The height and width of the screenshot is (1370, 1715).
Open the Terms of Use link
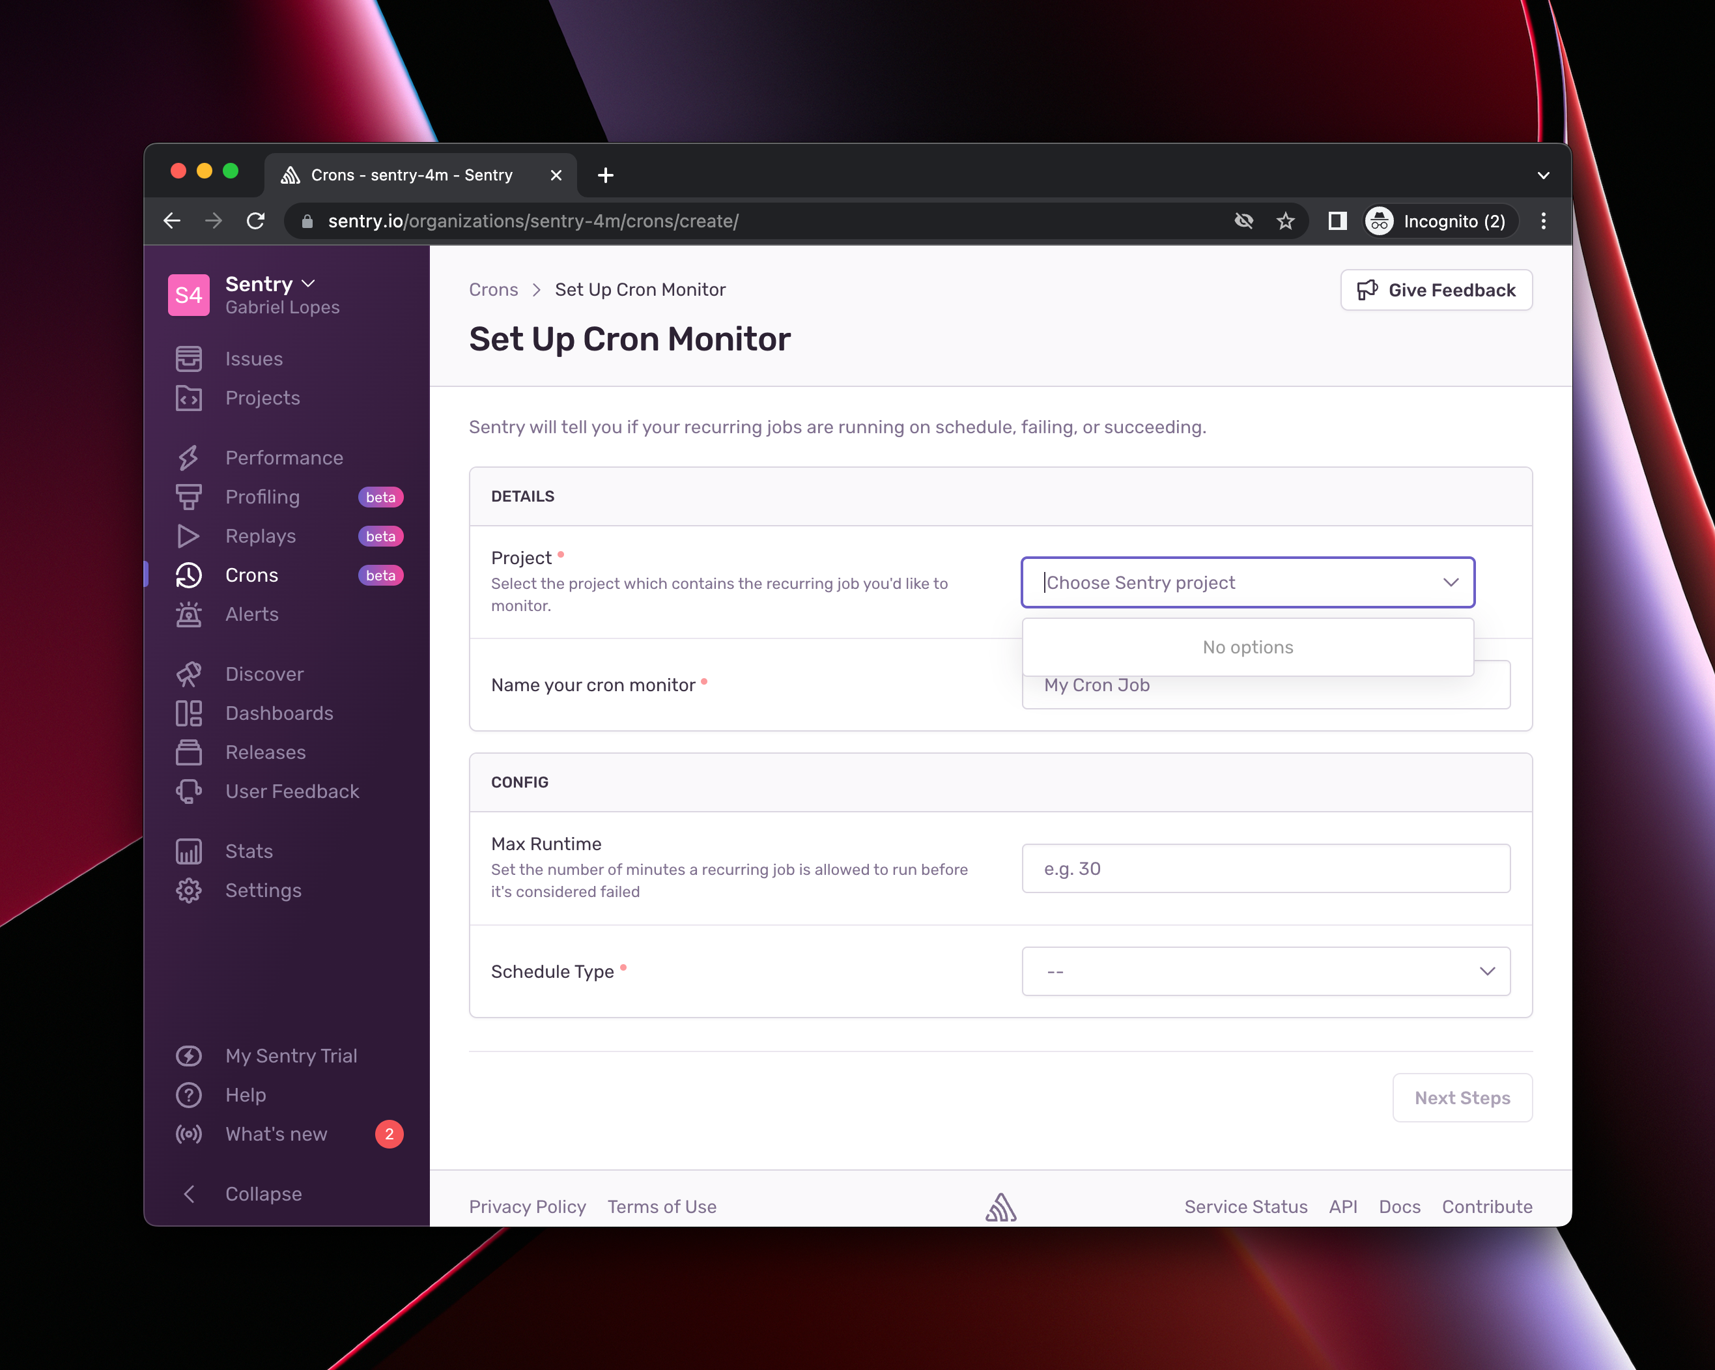662,1206
